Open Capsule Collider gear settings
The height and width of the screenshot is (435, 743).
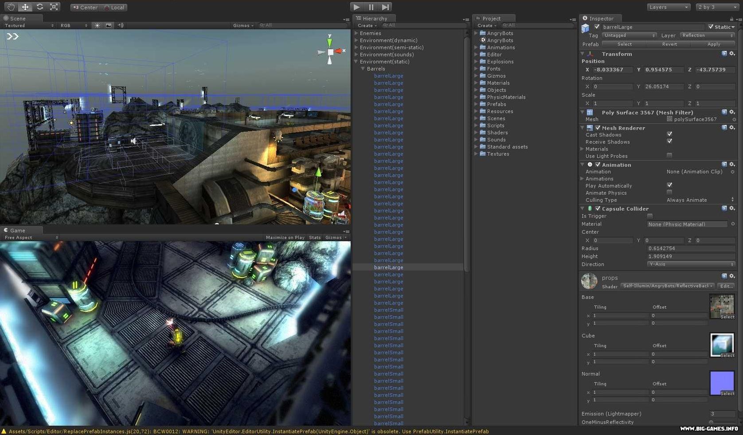point(732,208)
